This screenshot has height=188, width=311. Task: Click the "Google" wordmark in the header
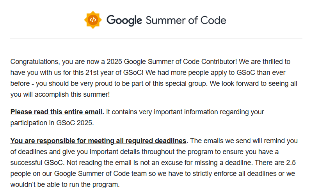click(124, 20)
